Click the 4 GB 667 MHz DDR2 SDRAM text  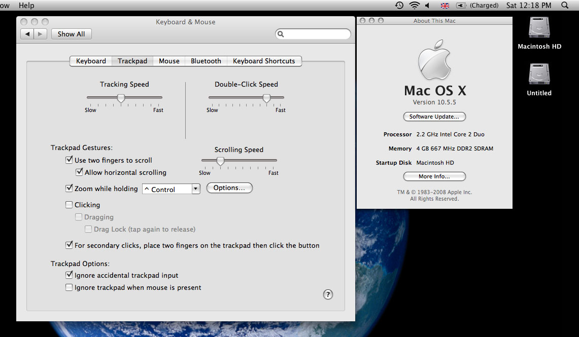point(455,148)
